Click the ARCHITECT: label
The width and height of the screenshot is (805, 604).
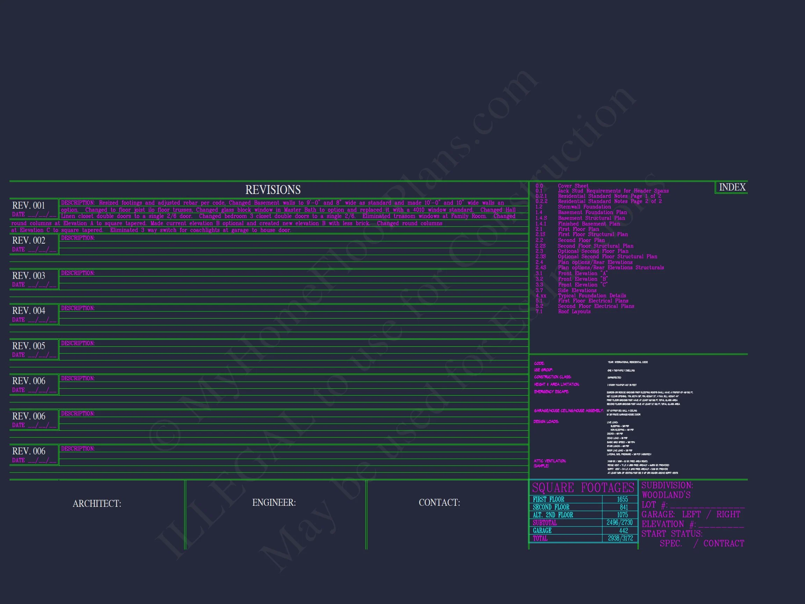pos(97,504)
